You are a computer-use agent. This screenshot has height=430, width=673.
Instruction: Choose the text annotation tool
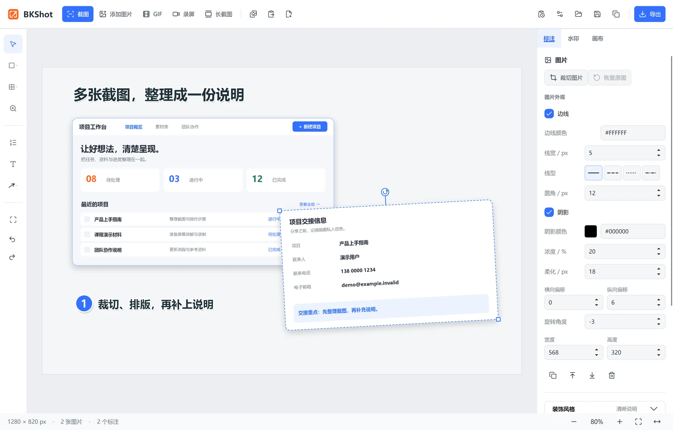[13, 164]
